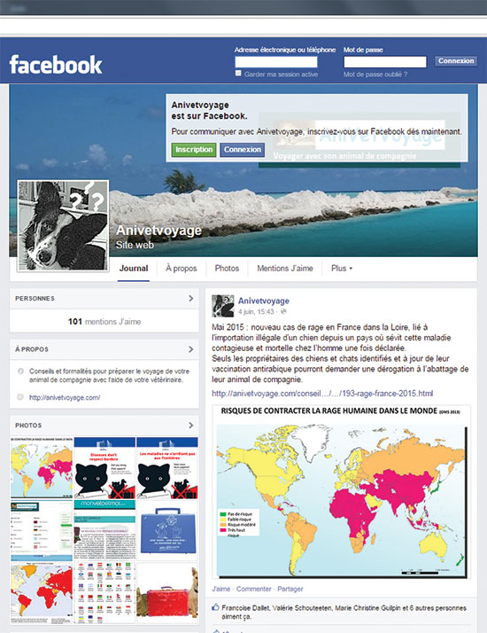Open the rabies world map photo thumbnail
The height and width of the screenshot is (633, 487).
click(x=42, y=467)
